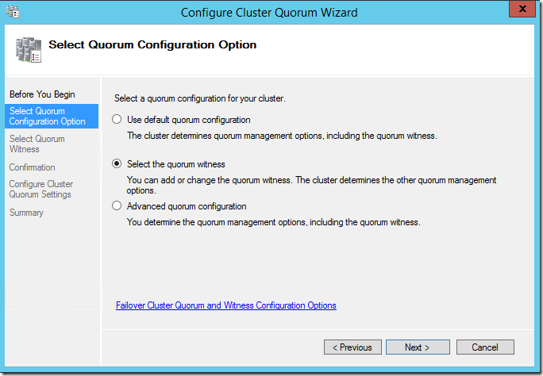Open Failover Cluster Quorum and Witness Configuration Options link

pyautogui.click(x=226, y=305)
